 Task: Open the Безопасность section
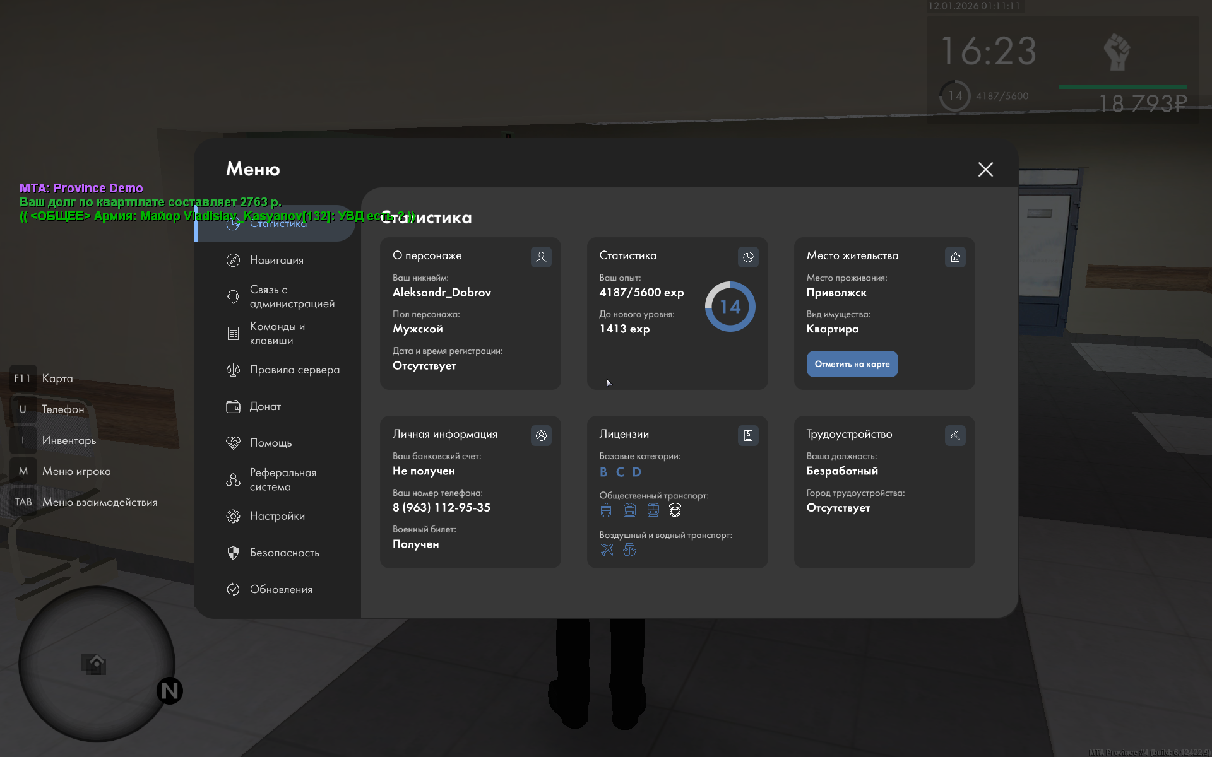(x=284, y=553)
